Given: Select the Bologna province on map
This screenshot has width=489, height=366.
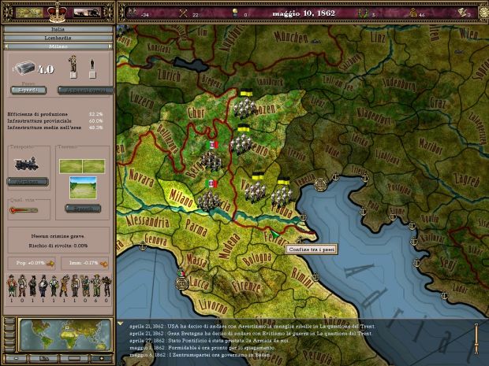Looking at the screenshot, I should point(256,259).
